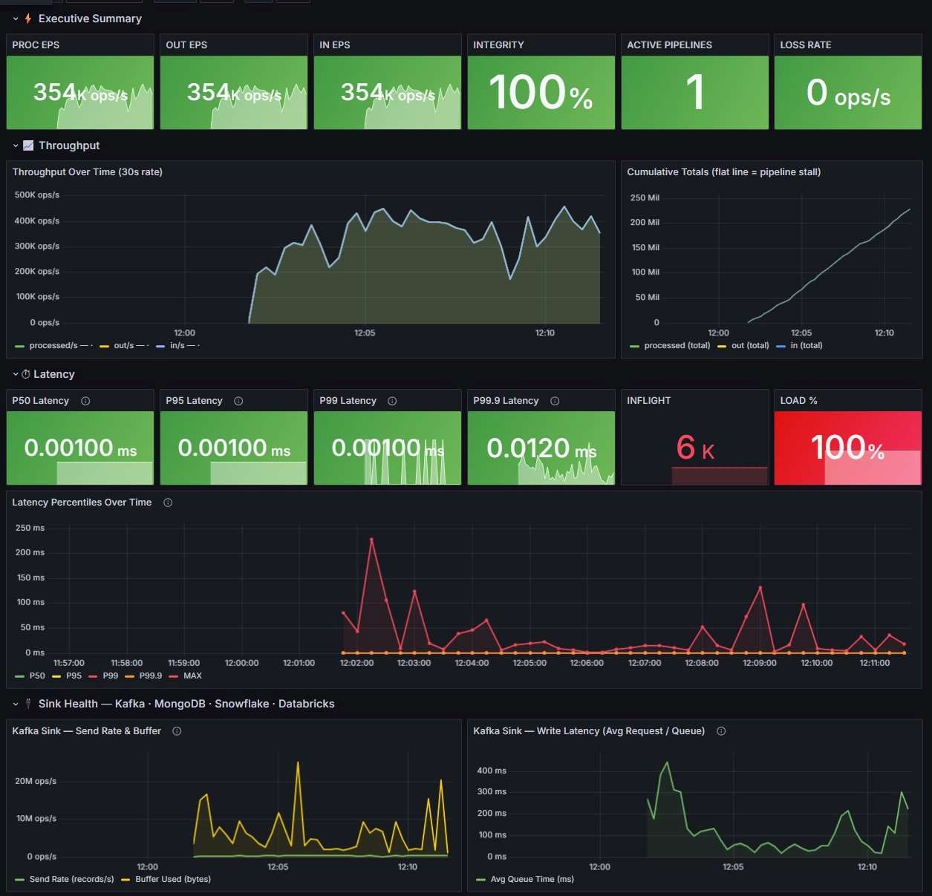Toggle the out/s series in the legend
The height and width of the screenshot is (896, 932).
tap(124, 345)
